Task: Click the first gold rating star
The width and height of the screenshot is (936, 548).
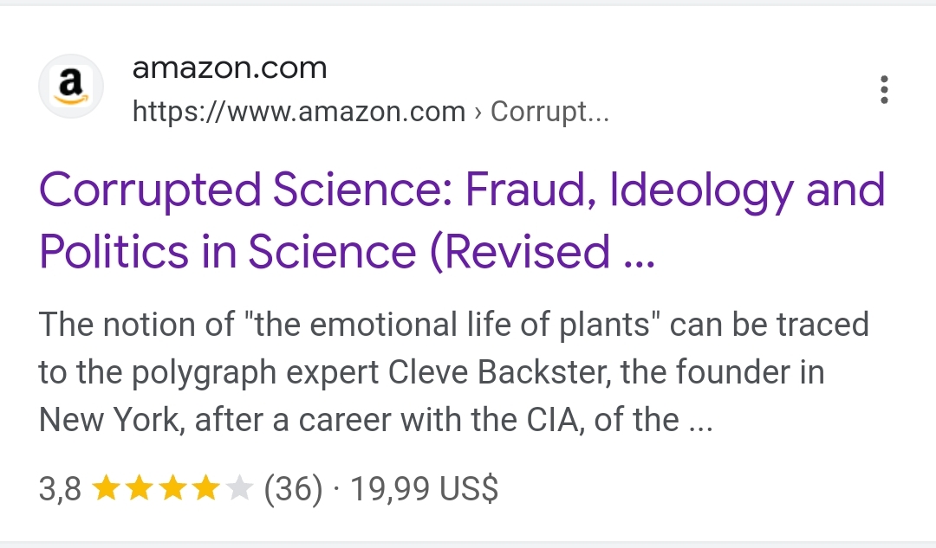Action: point(105,490)
